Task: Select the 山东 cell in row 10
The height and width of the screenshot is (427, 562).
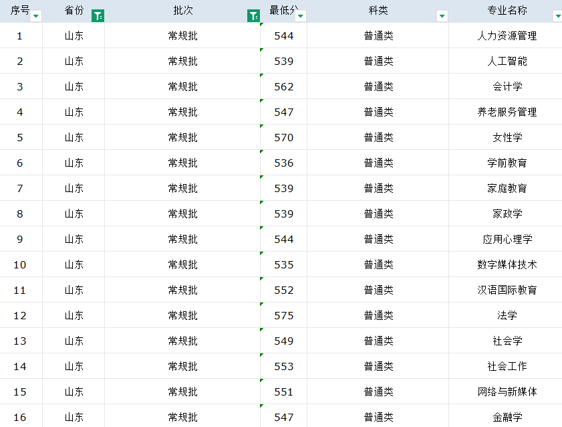Action: point(74,264)
